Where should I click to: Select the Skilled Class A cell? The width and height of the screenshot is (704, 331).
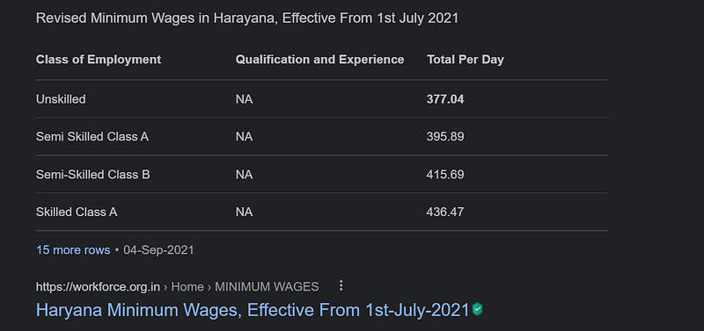pos(77,212)
